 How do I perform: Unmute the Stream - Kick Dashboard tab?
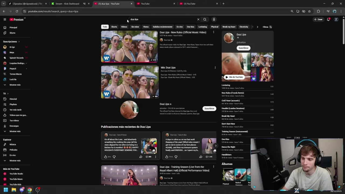tap(84, 4)
